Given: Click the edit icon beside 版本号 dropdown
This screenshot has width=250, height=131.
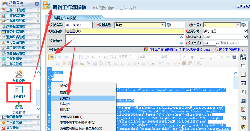Looking at the screenshot, I should [x=243, y=25].
